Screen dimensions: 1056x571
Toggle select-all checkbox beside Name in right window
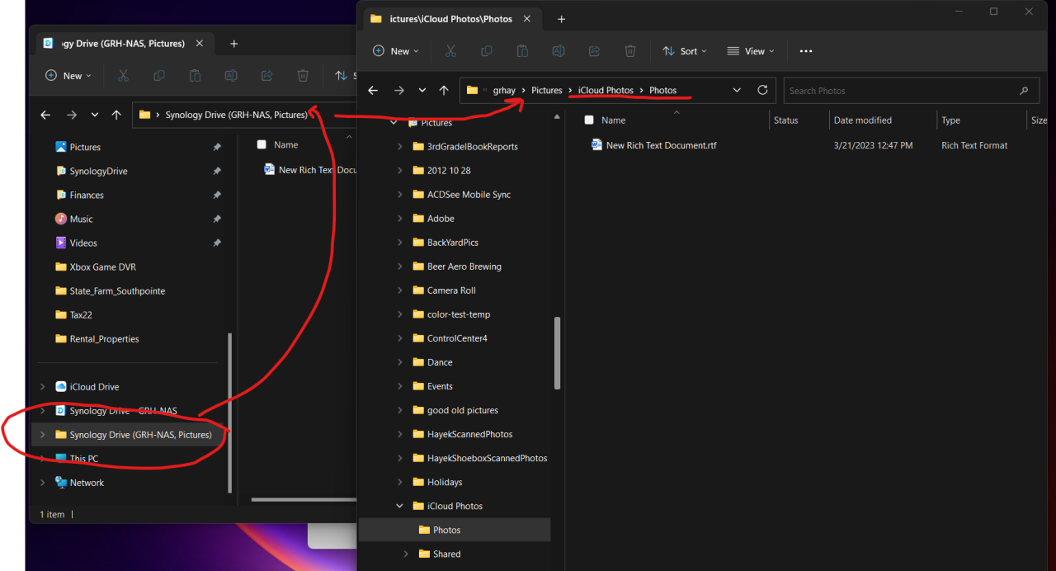pos(589,120)
